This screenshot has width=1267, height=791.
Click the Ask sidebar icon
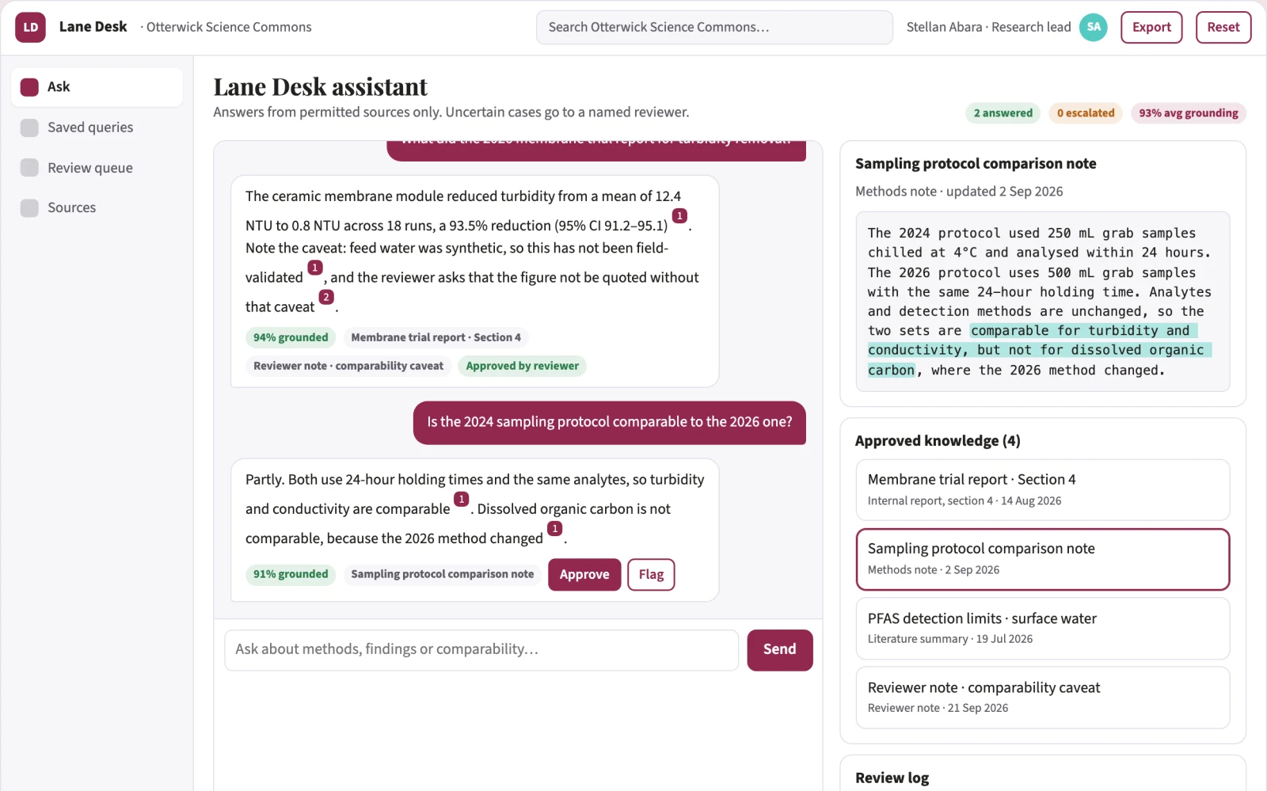point(29,87)
